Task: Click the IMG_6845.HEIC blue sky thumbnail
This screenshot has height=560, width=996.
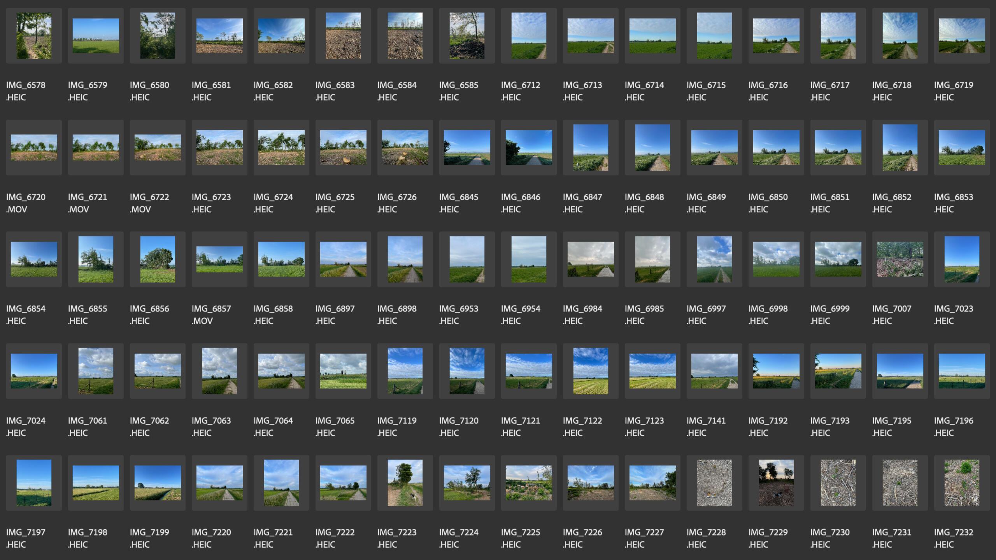Action: [467, 147]
